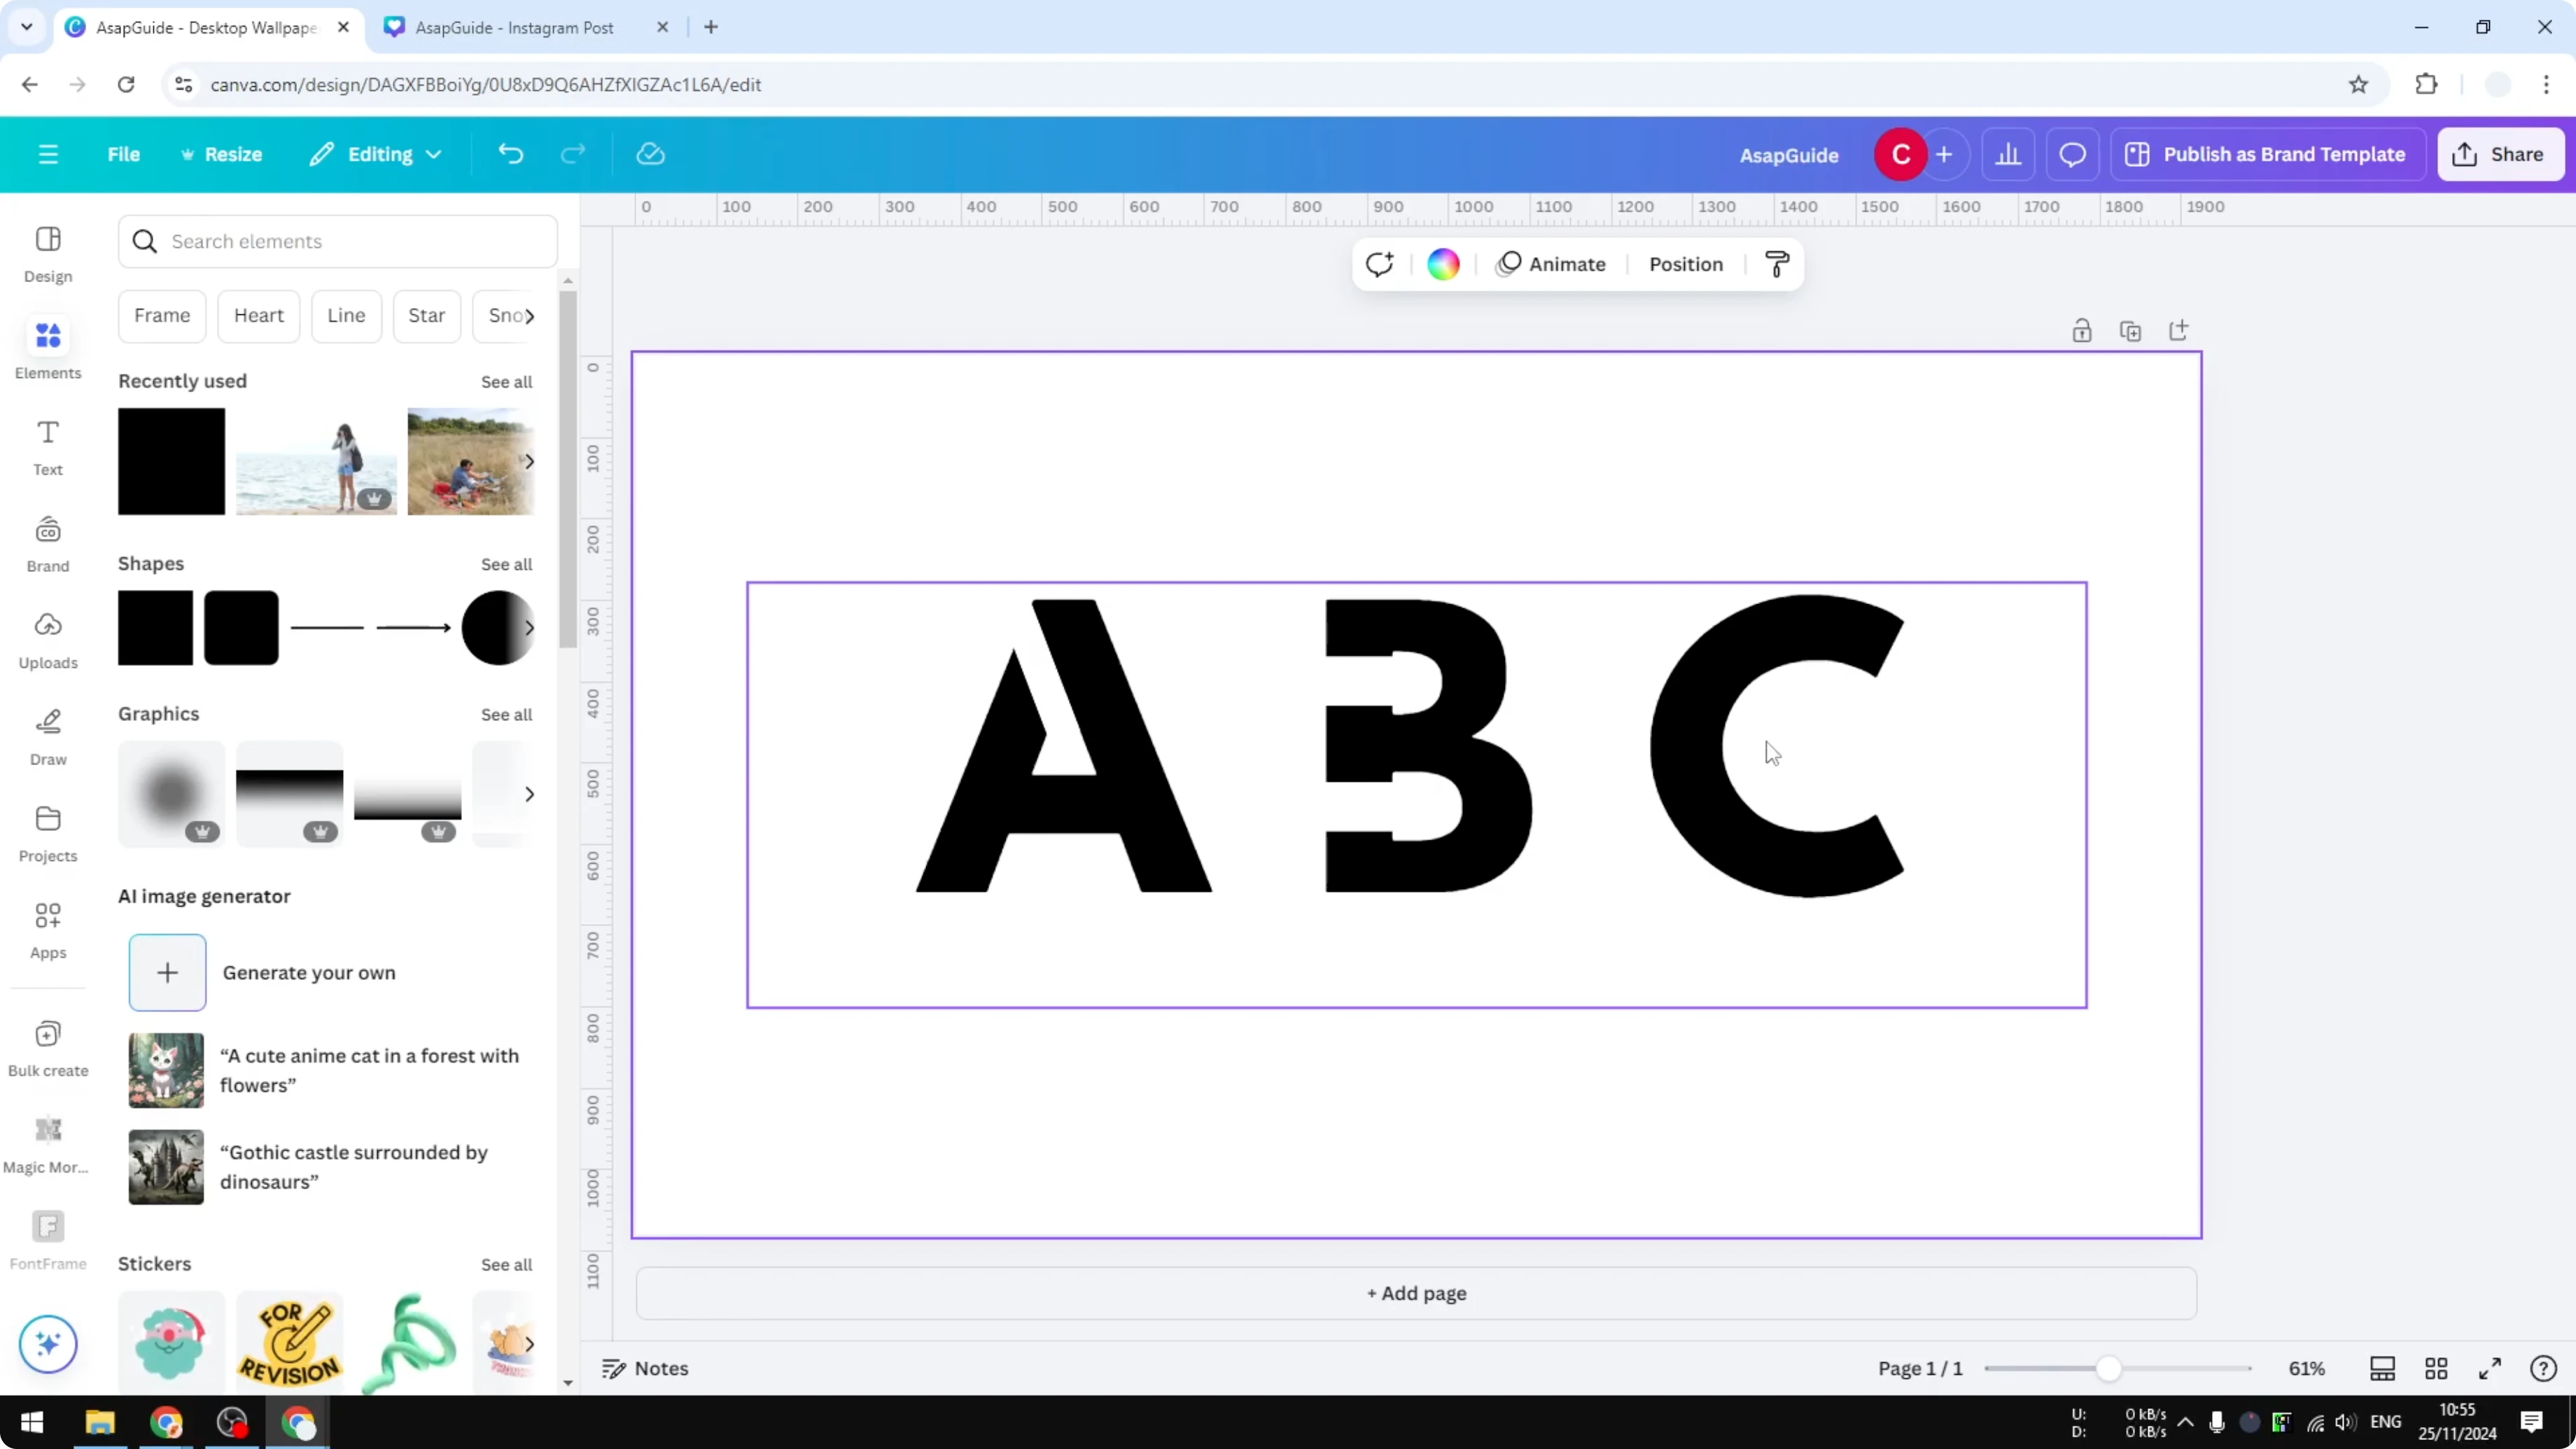2576x1449 pixels.
Task: Toggle the lock on selected element
Action: pyautogui.click(x=2082, y=330)
